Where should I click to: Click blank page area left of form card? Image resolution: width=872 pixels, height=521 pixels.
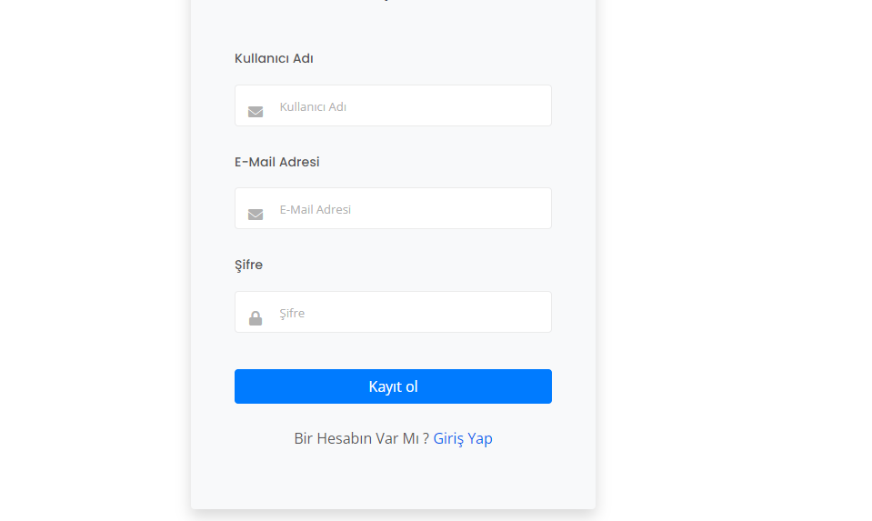tap(95, 260)
